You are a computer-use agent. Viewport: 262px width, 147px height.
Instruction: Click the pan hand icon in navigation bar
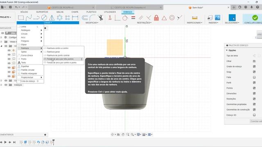[x=123, y=134]
